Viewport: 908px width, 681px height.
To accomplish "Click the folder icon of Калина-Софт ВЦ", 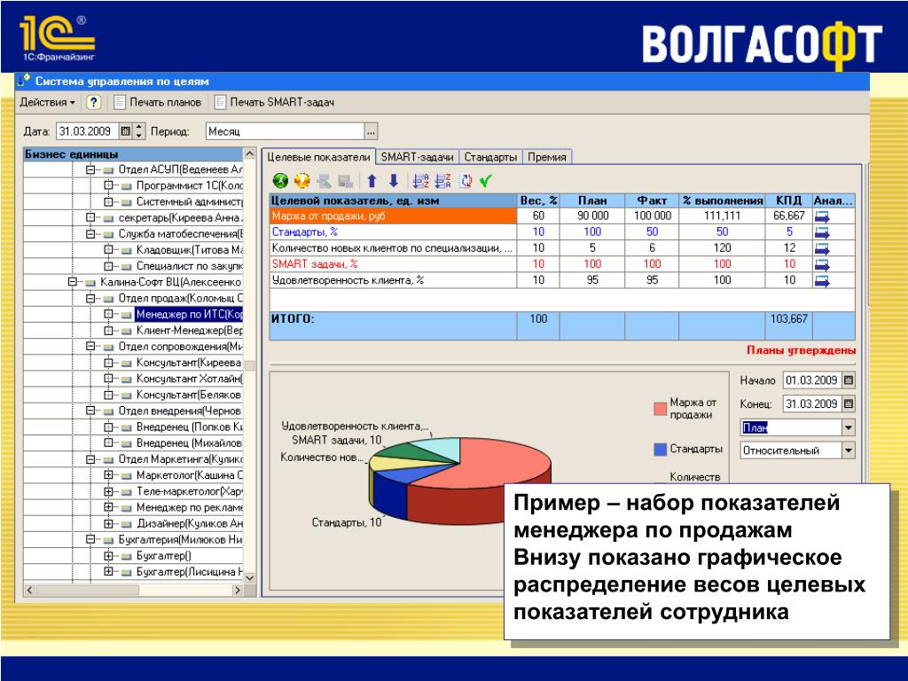I will coord(90,283).
